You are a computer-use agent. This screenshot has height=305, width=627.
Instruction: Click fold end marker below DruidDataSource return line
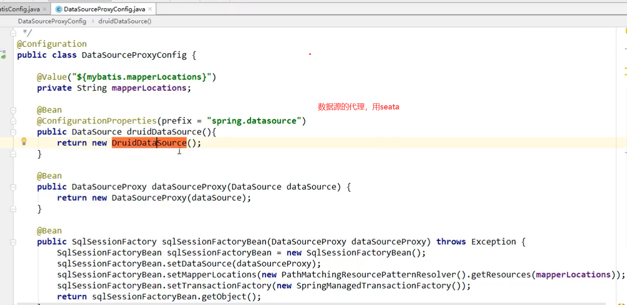(13, 154)
